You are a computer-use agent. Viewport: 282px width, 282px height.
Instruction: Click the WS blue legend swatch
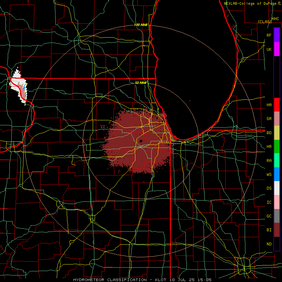[x=277, y=174]
